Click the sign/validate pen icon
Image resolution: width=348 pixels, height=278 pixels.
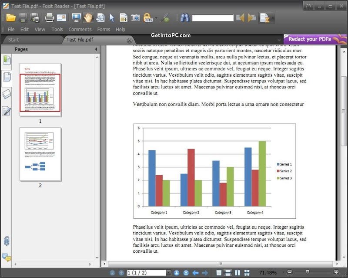point(165,18)
